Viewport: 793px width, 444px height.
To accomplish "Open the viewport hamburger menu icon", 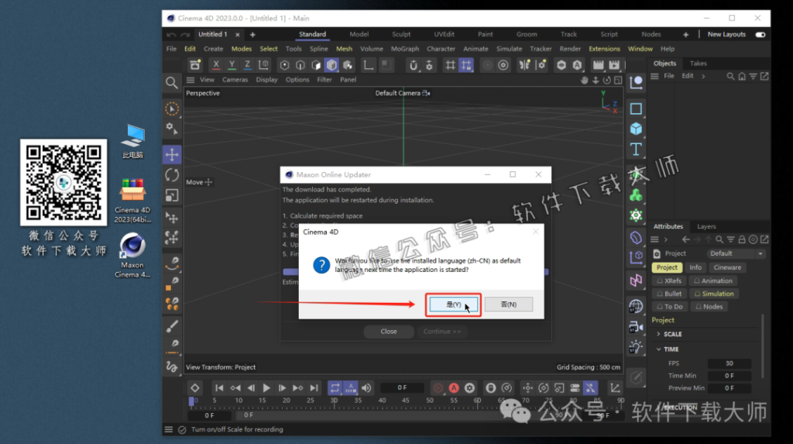I will coord(191,80).
